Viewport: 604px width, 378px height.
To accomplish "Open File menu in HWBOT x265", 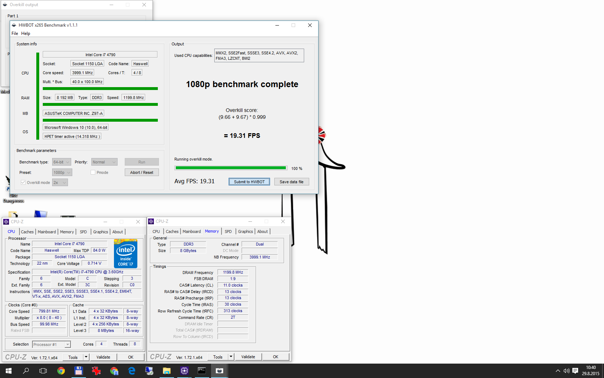I will click(x=15, y=33).
